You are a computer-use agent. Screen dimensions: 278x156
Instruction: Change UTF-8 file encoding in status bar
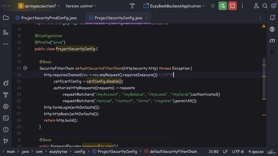point(238,152)
